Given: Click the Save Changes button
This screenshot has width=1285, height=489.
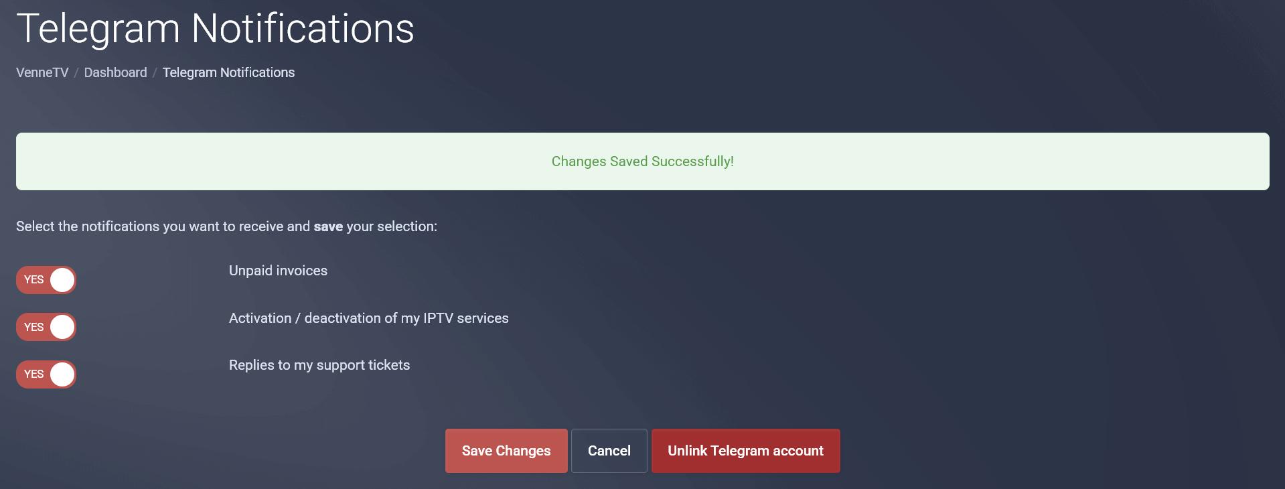Looking at the screenshot, I should click(506, 451).
